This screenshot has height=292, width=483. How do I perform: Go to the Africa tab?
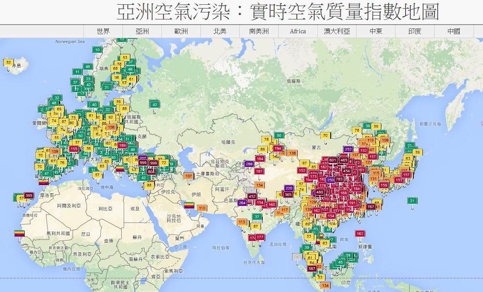(298, 31)
